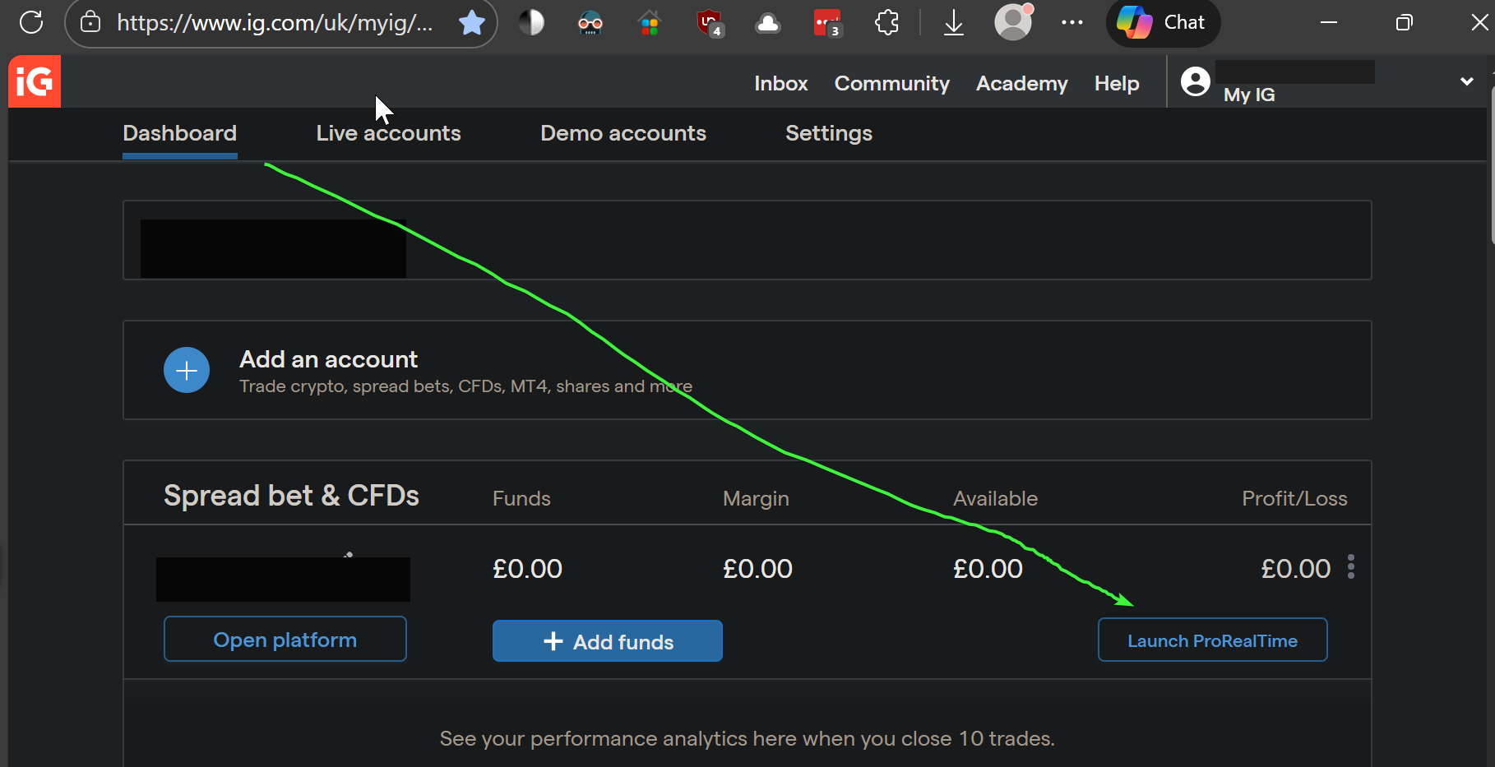Viewport: 1495px width, 767px height.
Task: Click the £0.00 value under Margin
Action: [x=757, y=569]
